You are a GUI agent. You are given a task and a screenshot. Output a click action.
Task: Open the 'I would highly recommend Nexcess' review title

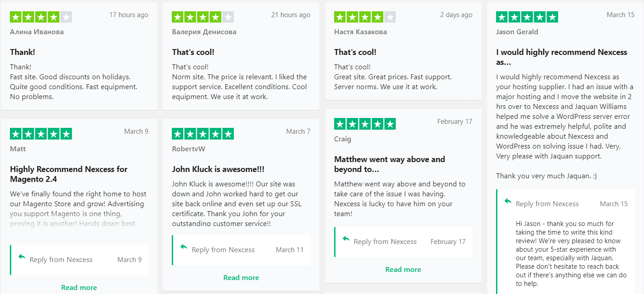point(561,57)
